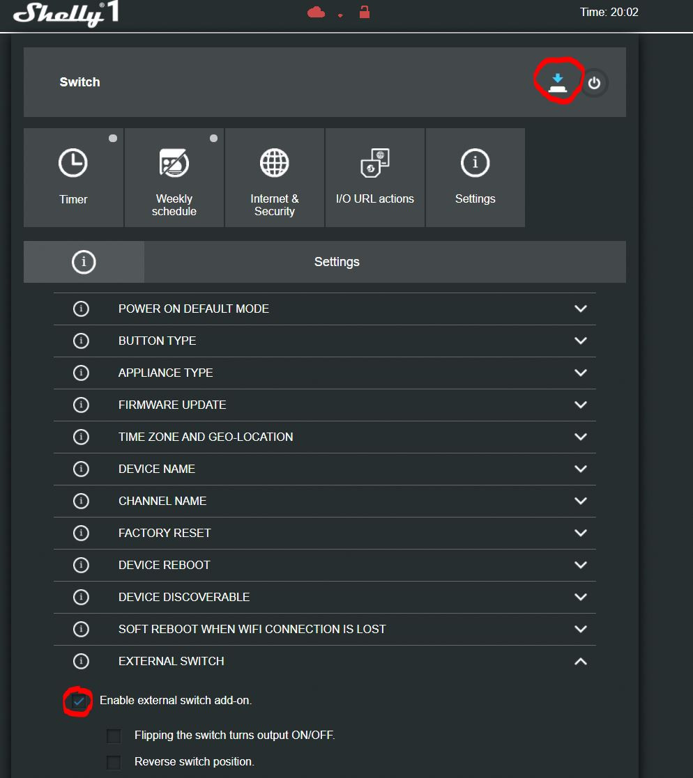Click the red unlocked padlock icon

(x=364, y=12)
